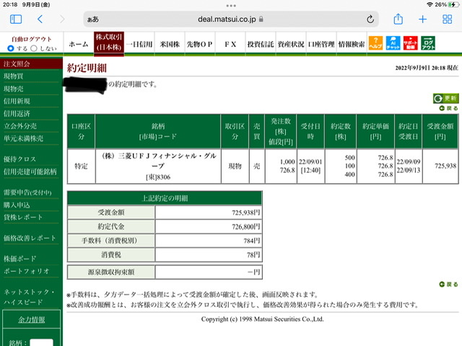Select 優待クロス in the sidebar
462x346 pixels.
[x=19, y=159]
